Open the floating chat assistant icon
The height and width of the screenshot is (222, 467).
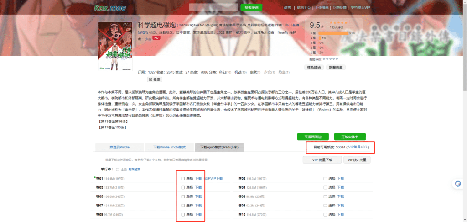(x=458, y=184)
